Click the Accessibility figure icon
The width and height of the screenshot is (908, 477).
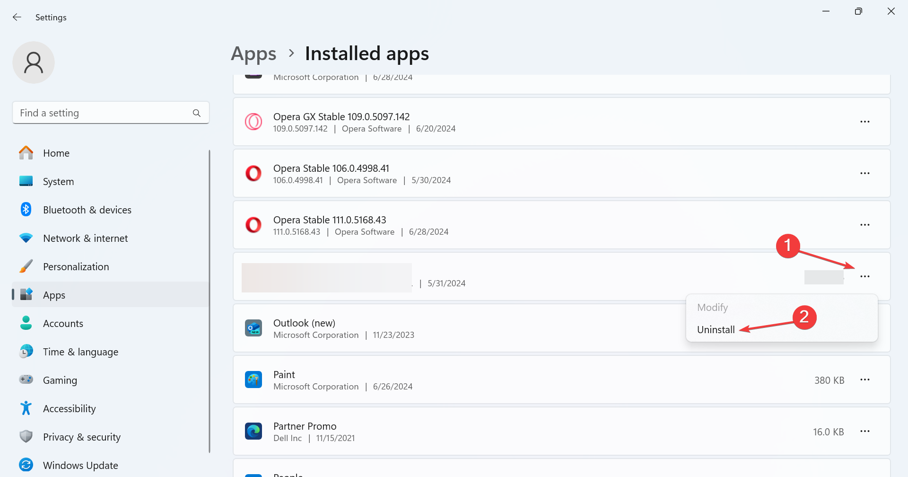26,408
